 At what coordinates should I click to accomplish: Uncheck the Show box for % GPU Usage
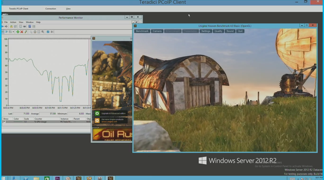point(4,122)
